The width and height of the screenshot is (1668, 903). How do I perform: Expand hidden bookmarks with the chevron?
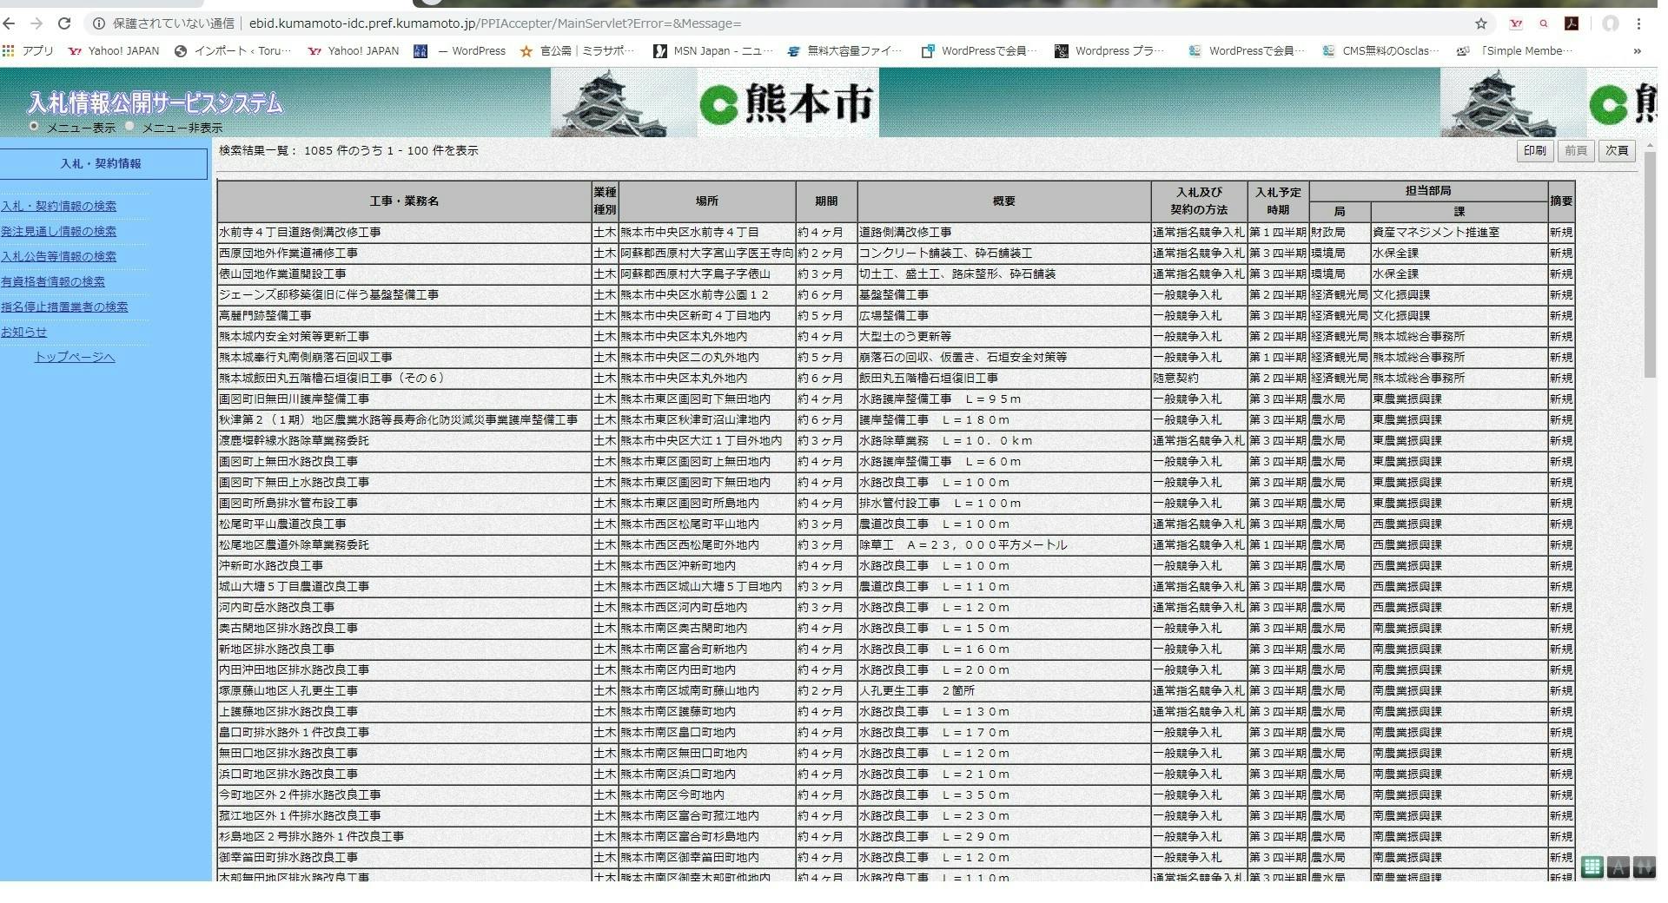pyautogui.click(x=1637, y=51)
